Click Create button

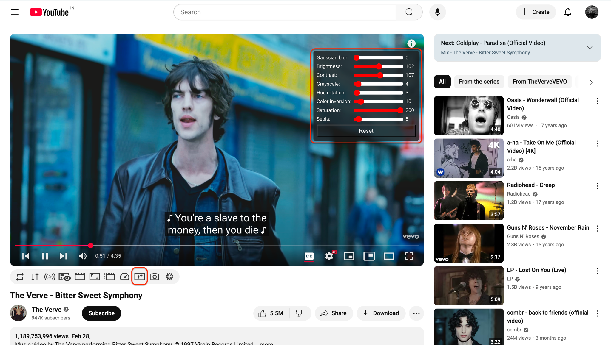pyautogui.click(x=536, y=12)
